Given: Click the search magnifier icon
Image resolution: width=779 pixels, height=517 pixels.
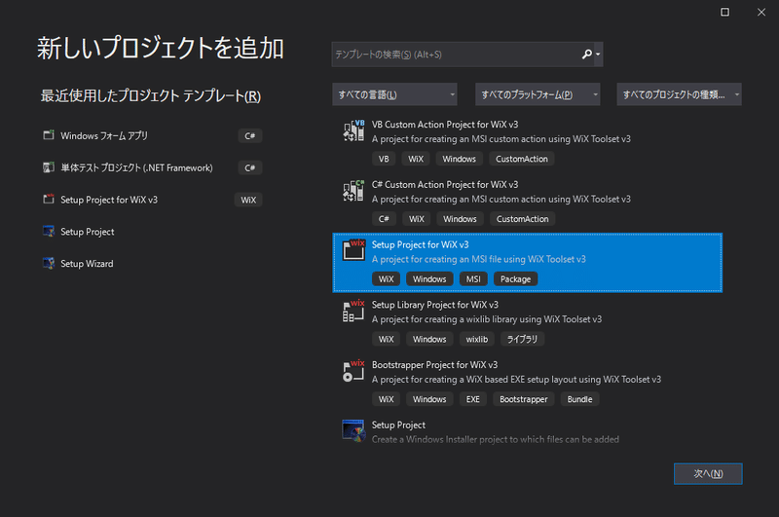Looking at the screenshot, I should click(x=586, y=55).
